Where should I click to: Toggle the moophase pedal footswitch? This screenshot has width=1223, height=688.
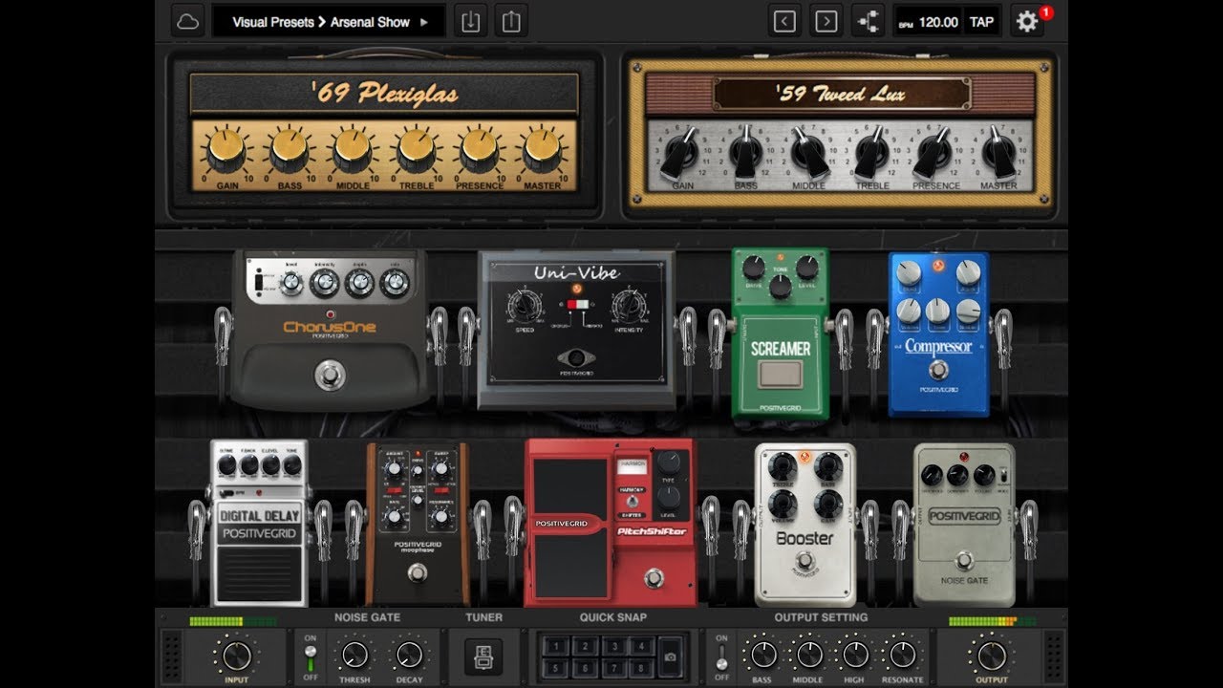[417, 572]
